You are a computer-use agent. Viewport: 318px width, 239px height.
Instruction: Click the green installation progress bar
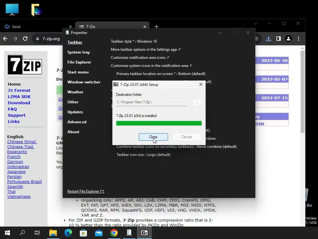coord(159,123)
